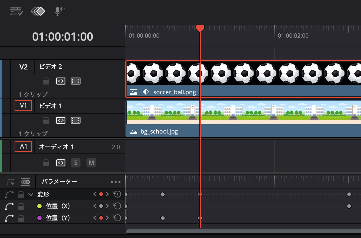361x238 pixels.
Task: Lock the オーディオ 1 track
Action: pyautogui.click(x=46, y=163)
